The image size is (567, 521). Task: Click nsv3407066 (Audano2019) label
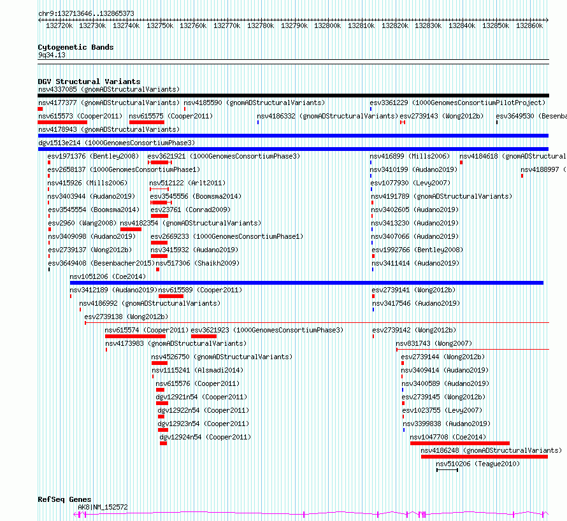pyautogui.click(x=415, y=236)
